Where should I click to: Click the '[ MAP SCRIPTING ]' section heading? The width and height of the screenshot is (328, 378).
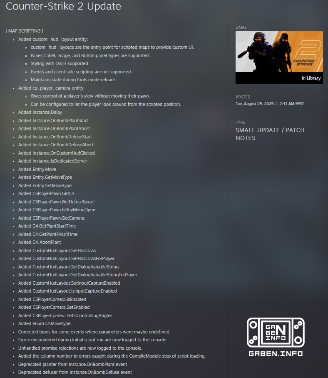25,31
